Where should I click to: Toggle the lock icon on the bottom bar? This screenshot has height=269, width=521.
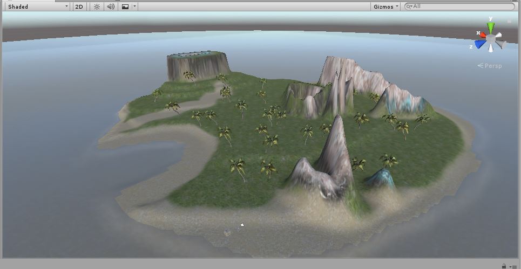coord(504,266)
